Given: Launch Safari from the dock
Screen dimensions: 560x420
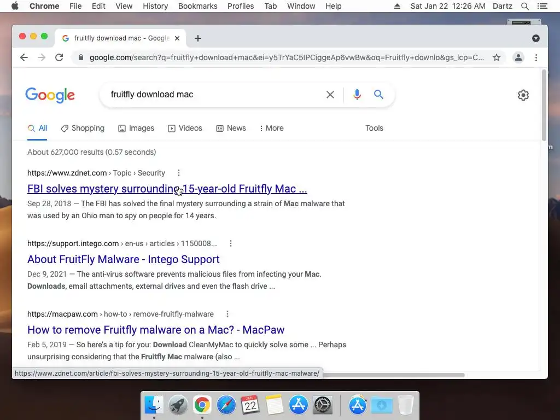Looking at the screenshot, I should click(226, 405).
